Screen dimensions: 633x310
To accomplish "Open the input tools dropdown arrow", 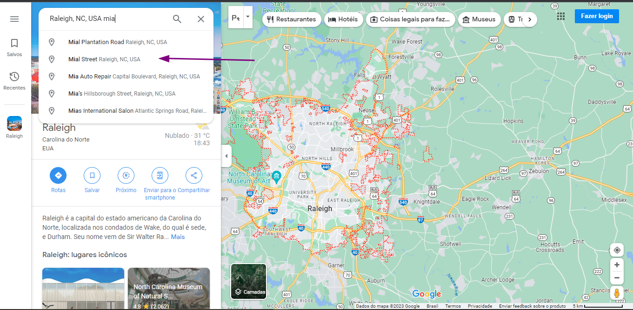I will tap(248, 16).
